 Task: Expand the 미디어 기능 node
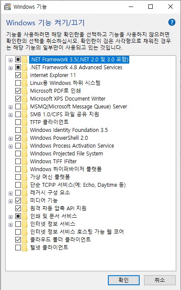[11, 201]
